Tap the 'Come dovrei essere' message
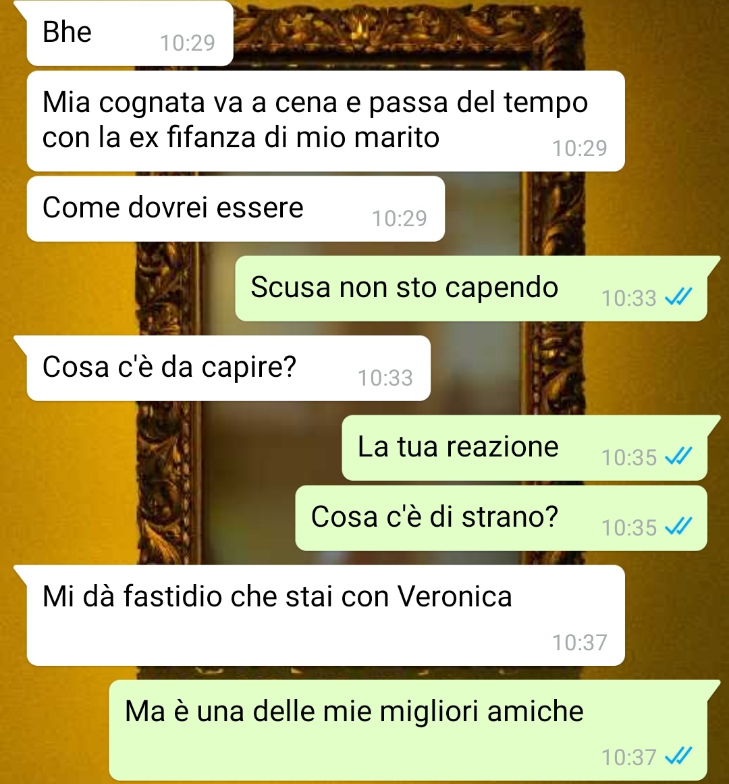Image resolution: width=729 pixels, height=784 pixels. coord(236,209)
